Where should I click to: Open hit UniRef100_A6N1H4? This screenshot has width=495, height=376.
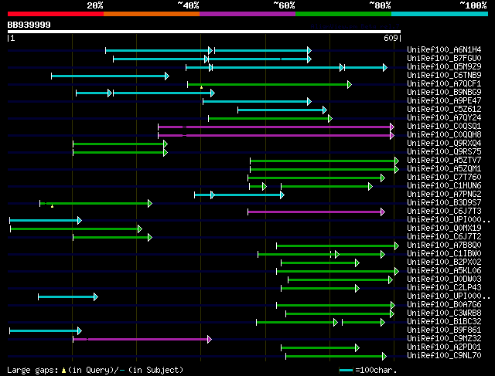444,49
